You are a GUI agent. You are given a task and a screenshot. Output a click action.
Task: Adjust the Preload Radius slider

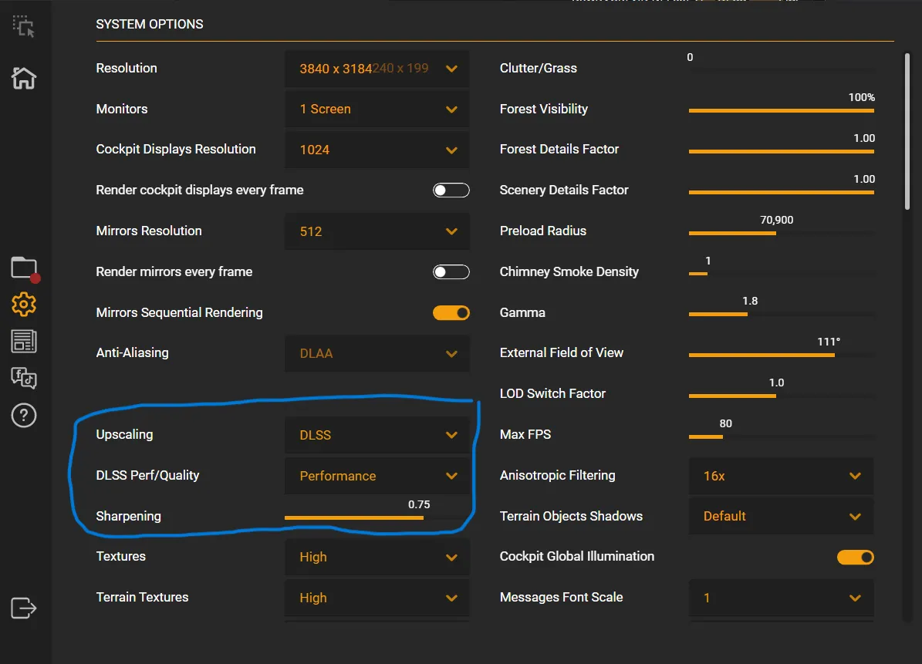click(782, 233)
